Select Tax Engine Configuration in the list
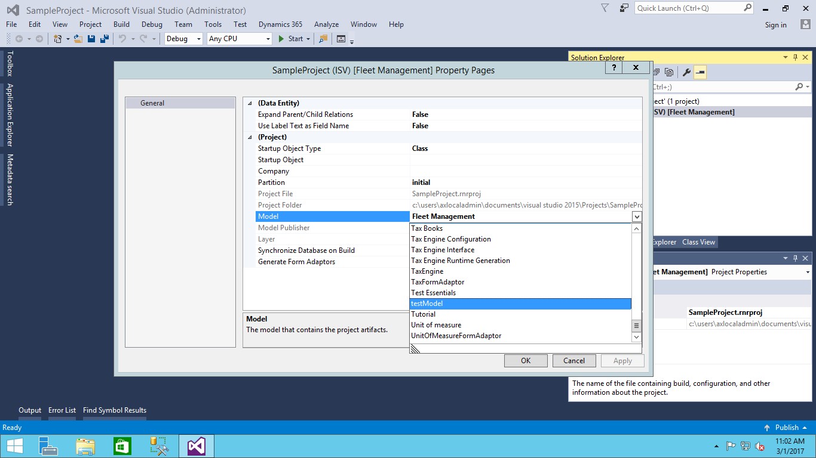 (520, 239)
